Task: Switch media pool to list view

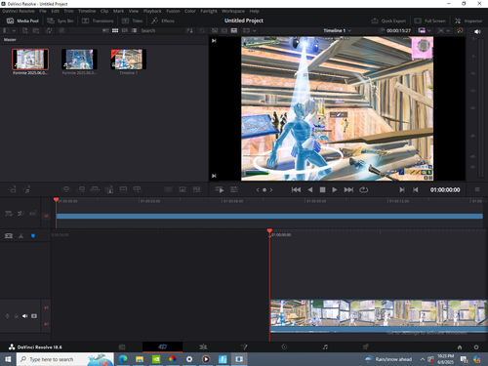Action: coord(135,30)
